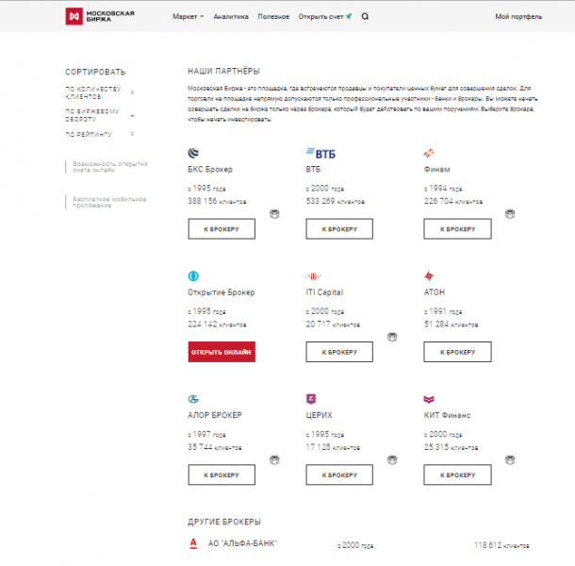This screenshot has width=575, height=566.
Task: Click the Альфа-Банк red A logo
Action: pyautogui.click(x=193, y=543)
